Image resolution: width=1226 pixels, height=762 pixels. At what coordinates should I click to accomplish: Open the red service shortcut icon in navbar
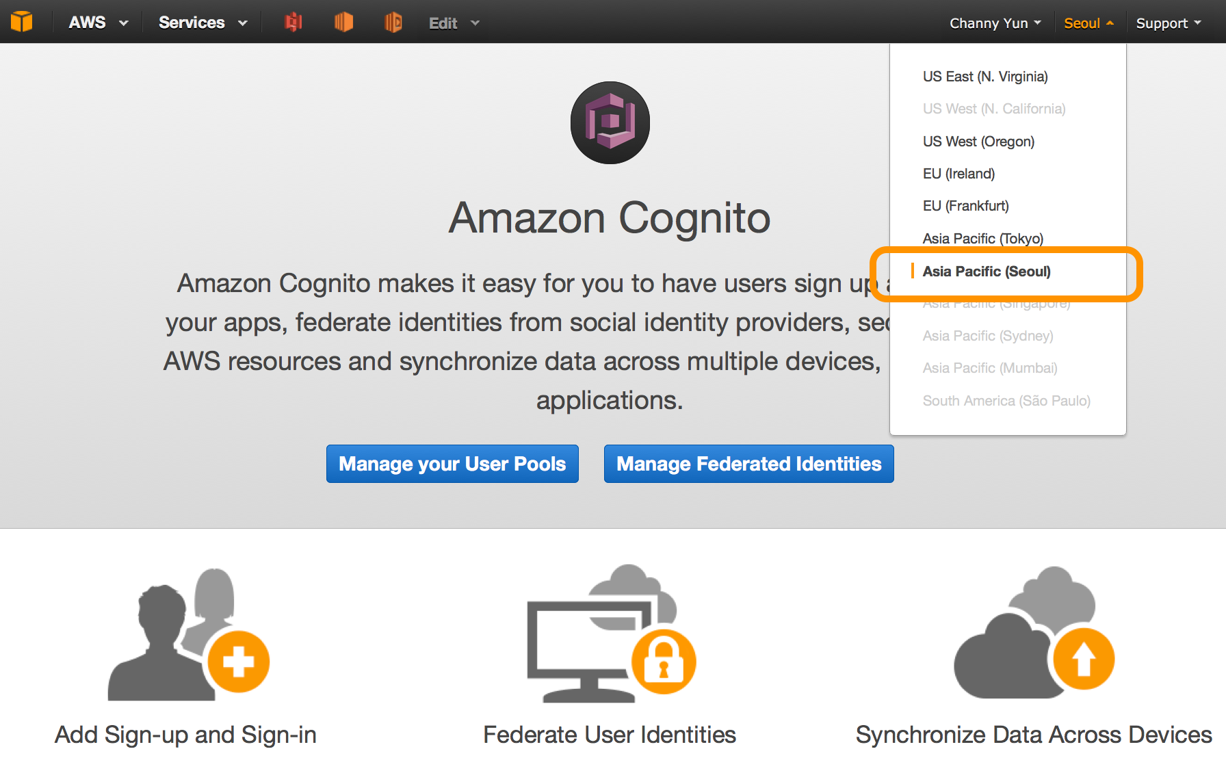tap(294, 23)
